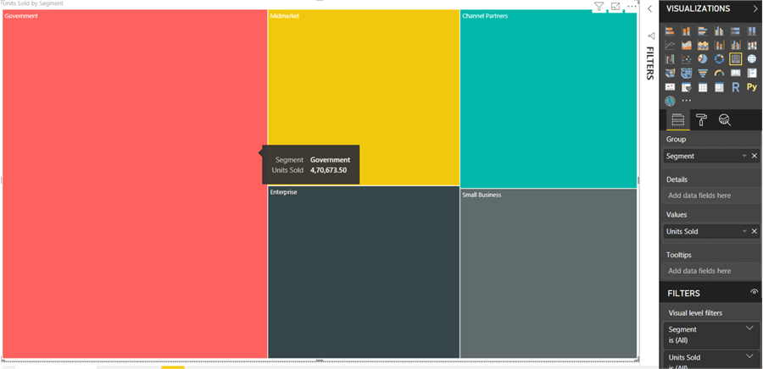Screen dimensions: 763x369
Task: Select the Matrix visual
Action: click(719, 87)
